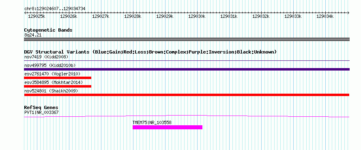The width and height of the screenshot is (361, 150).
Task: Click the right arrow end of the ruler
Action: pyautogui.click(x=348, y=13)
